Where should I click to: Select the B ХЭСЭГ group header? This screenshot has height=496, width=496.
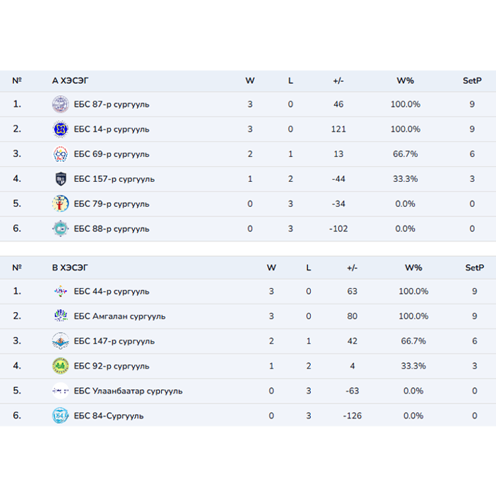pos(70,267)
